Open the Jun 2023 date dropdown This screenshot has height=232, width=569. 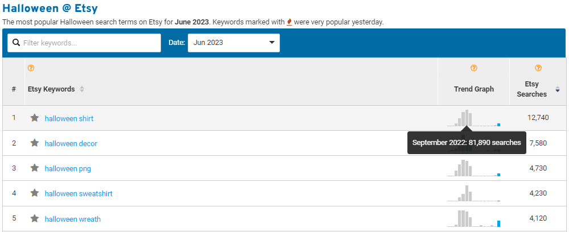click(x=233, y=43)
